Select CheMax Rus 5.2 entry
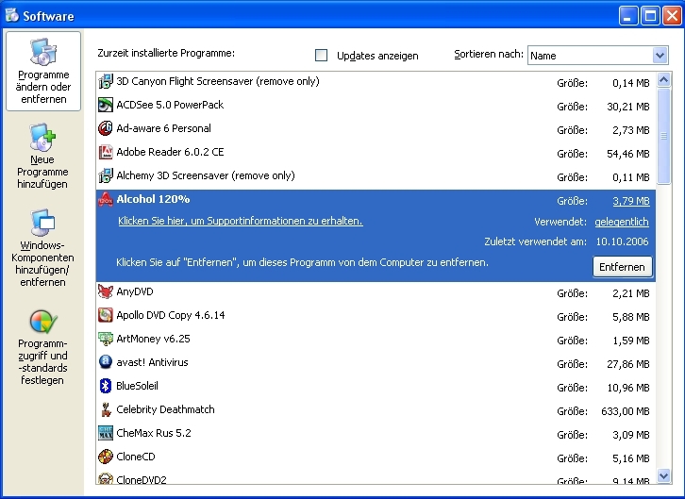The image size is (685, 499). pyautogui.click(x=376, y=434)
